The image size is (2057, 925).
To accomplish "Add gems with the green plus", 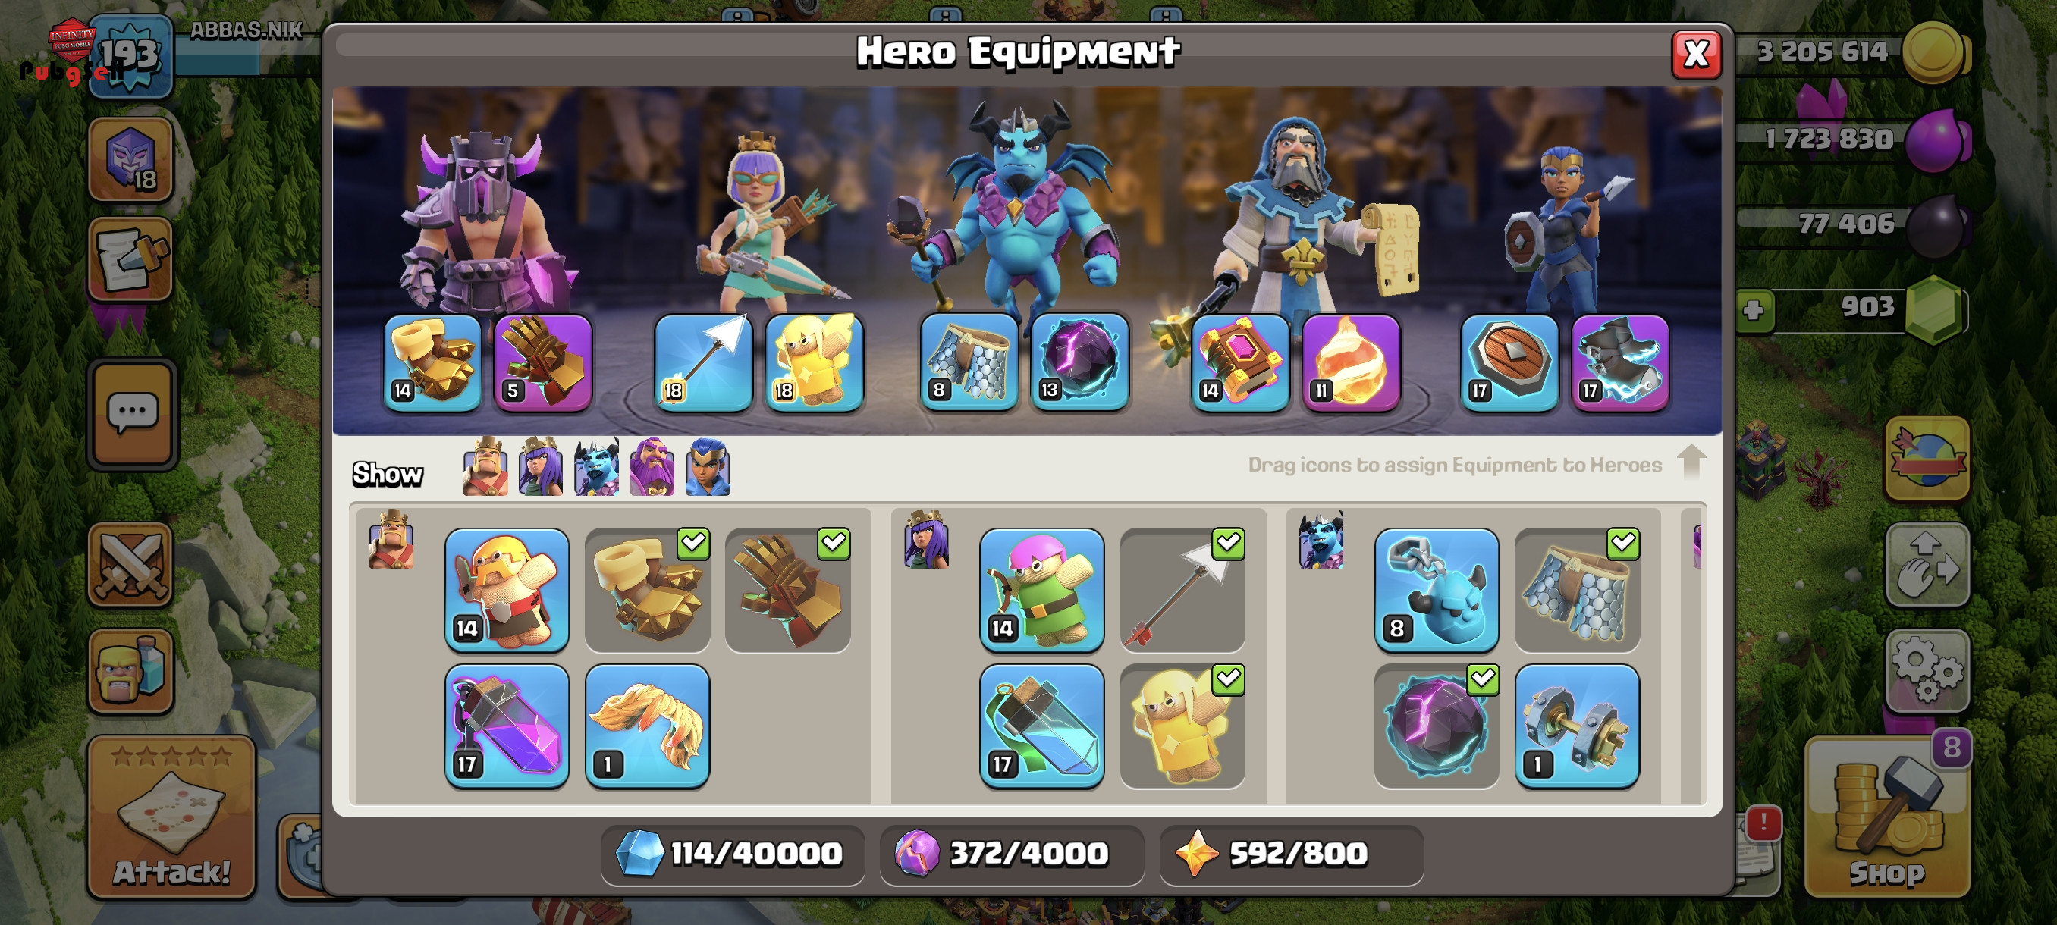I will 1754,309.
